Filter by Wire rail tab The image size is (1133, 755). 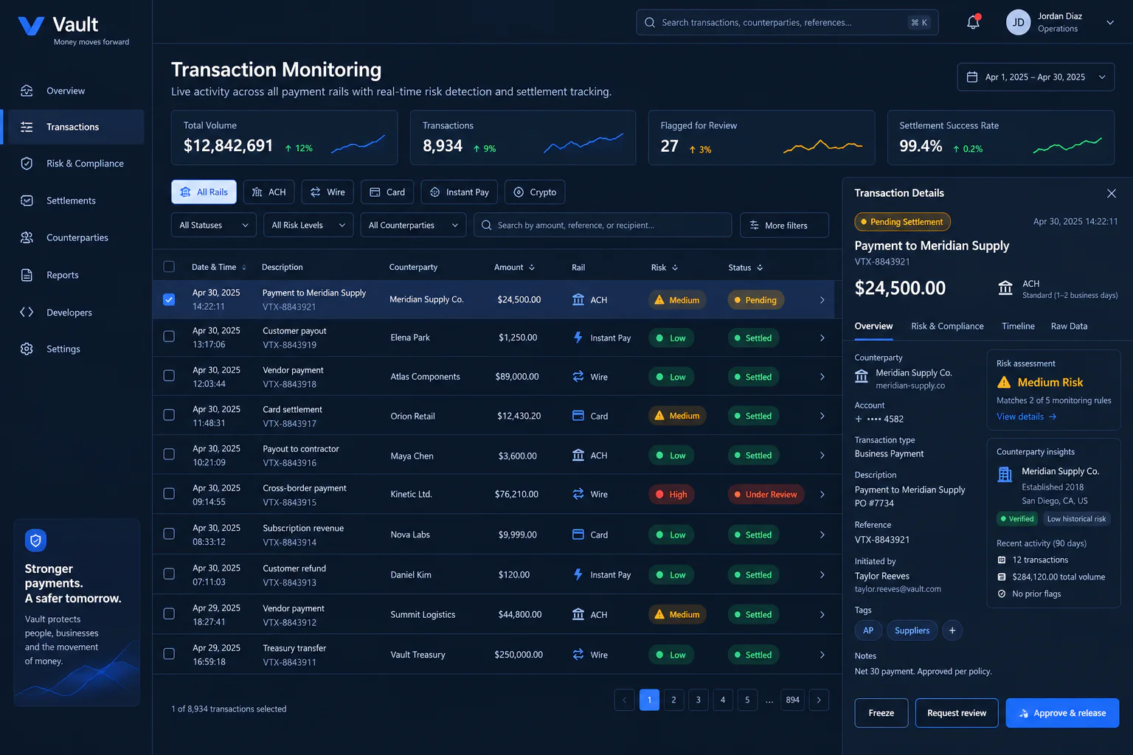point(328,192)
